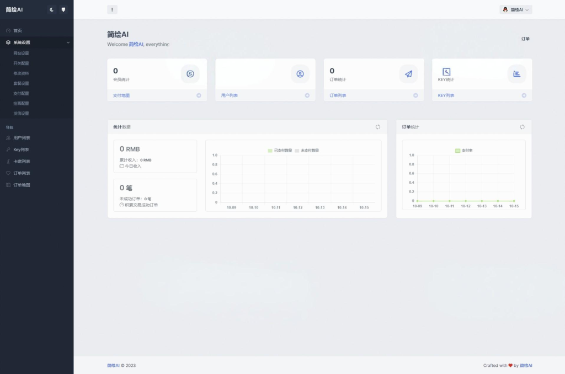Toggle the 已支付数量 chart legend series
Screen dimensions: 565x374
pyautogui.click(x=280, y=150)
